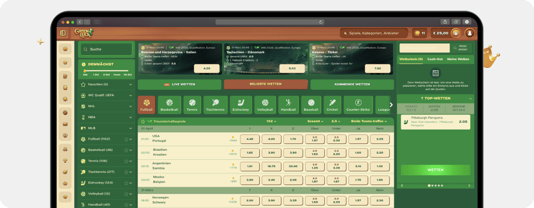Screen dimensions: 534x208
Task: Click the browser page reload icon
Action: 320,22
